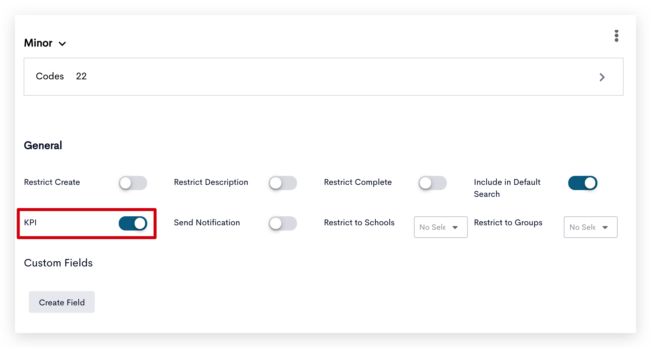This screenshot has width=651, height=348.
Task: Open the Restrict to Schools dropdown
Action: [440, 227]
